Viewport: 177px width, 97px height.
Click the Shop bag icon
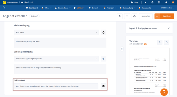tap(132, 2)
